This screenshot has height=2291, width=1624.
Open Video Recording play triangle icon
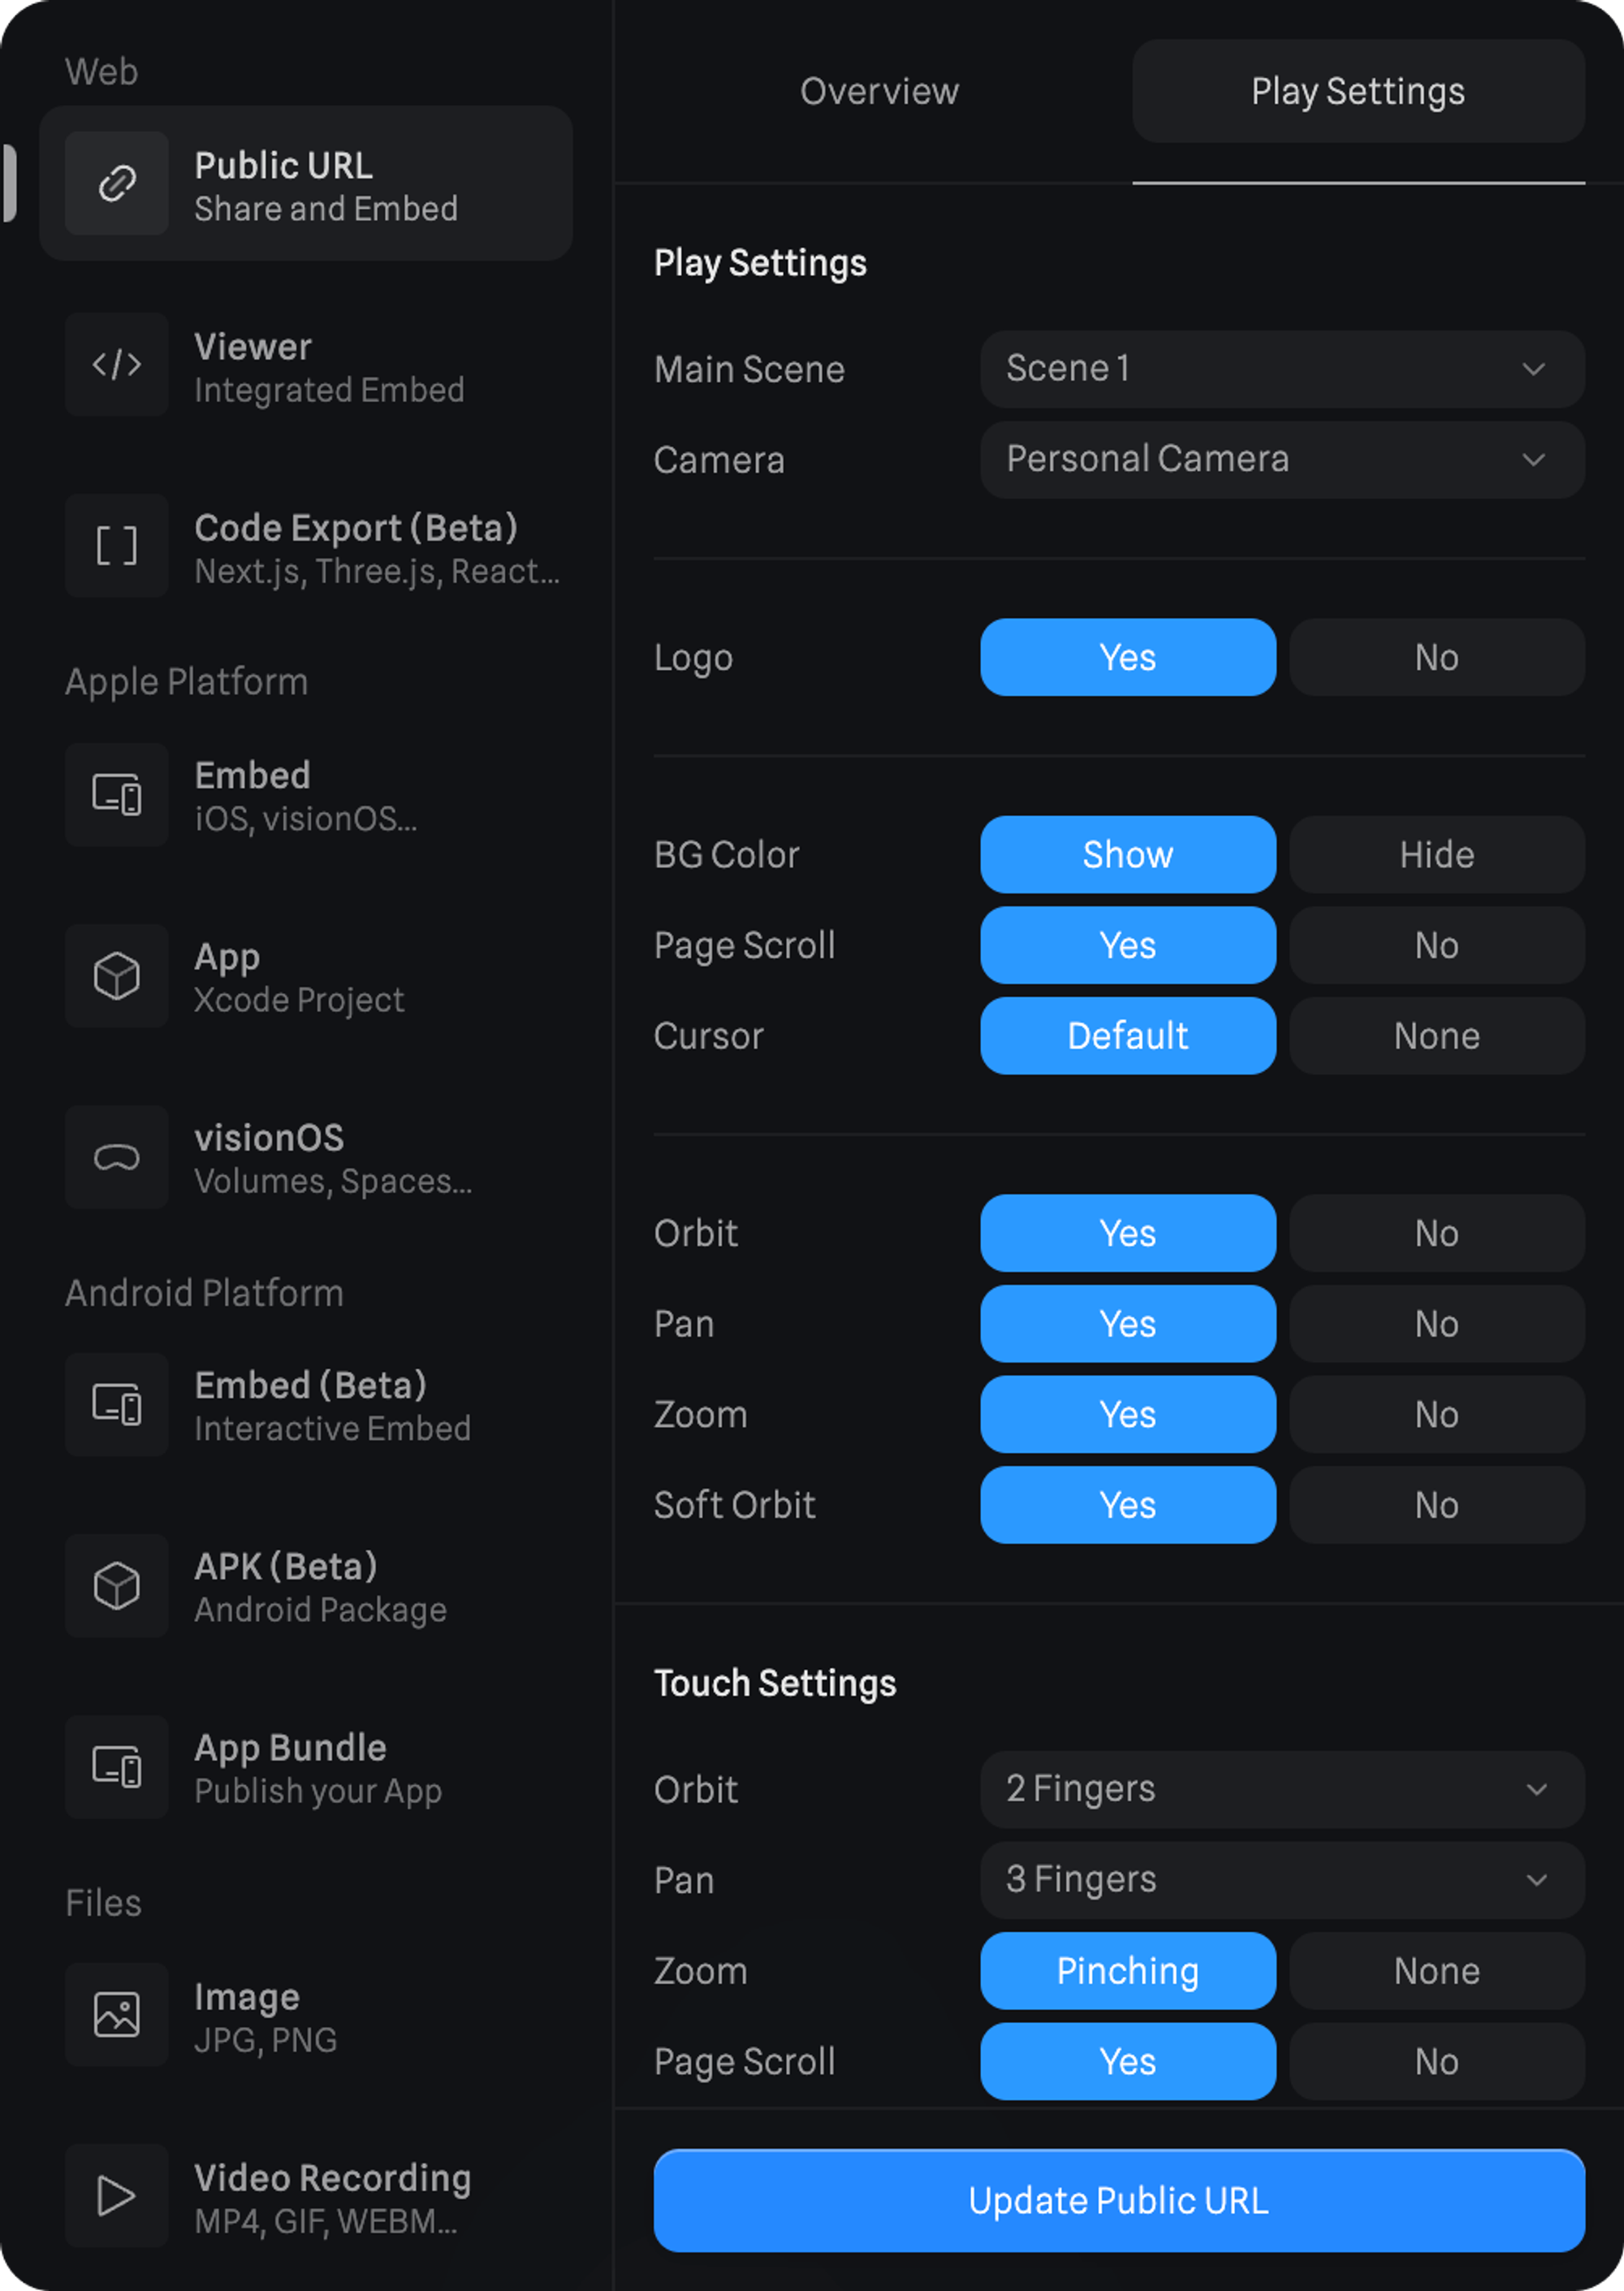117,2196
